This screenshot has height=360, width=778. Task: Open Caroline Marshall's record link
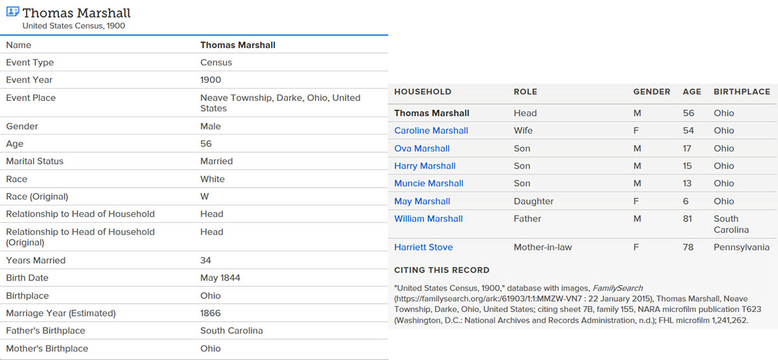pyautogui.click(x=431, y=130)
